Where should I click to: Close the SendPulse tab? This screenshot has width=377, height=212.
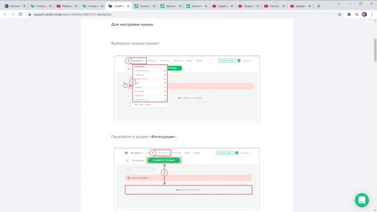(x=128, y=6)
